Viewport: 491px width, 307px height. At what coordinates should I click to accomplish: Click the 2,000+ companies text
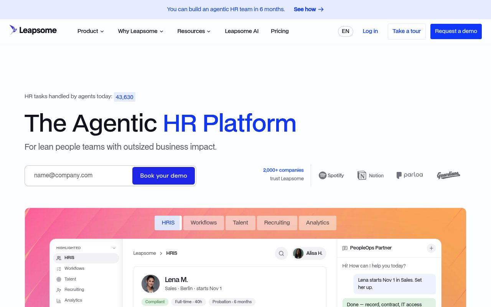pyautogui.click(x=283, y=170)
